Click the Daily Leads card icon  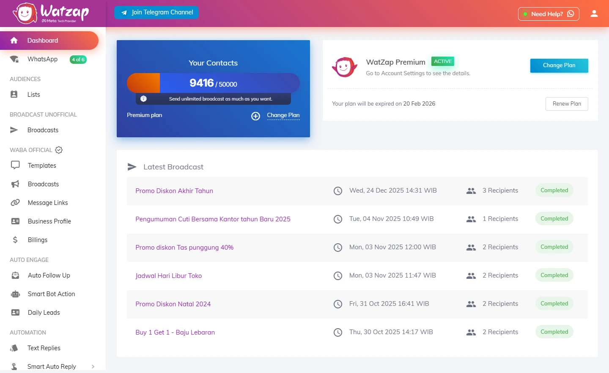(x=15, y=313)
